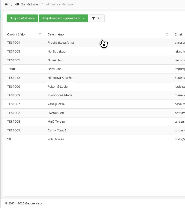Viewport: 185px width, 208px height.
Task: Open employee Pokorná Lucie
Action: point(58,87)
